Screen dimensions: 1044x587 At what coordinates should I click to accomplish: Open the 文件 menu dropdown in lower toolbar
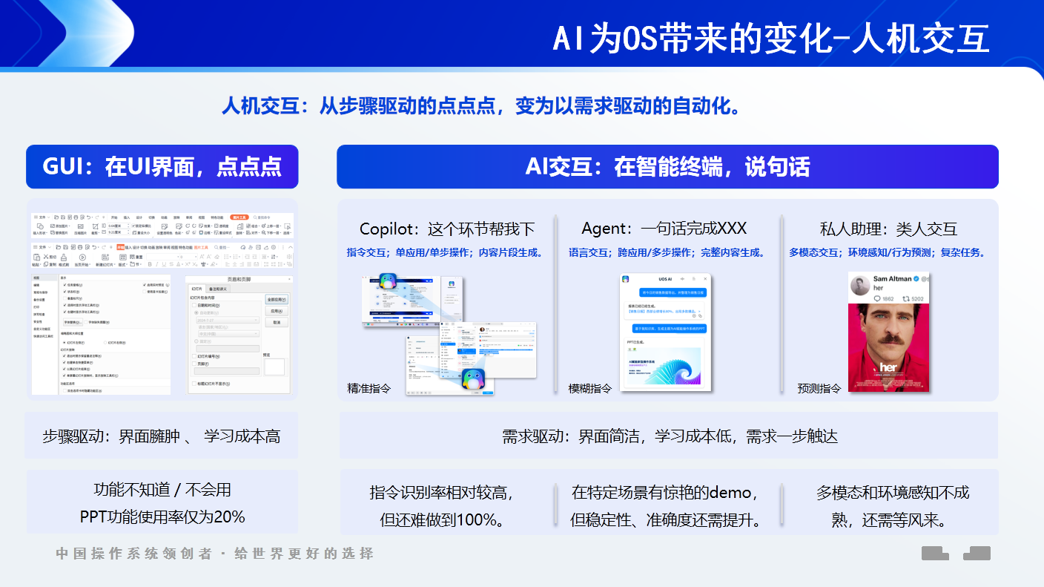(x=43, y=246)
